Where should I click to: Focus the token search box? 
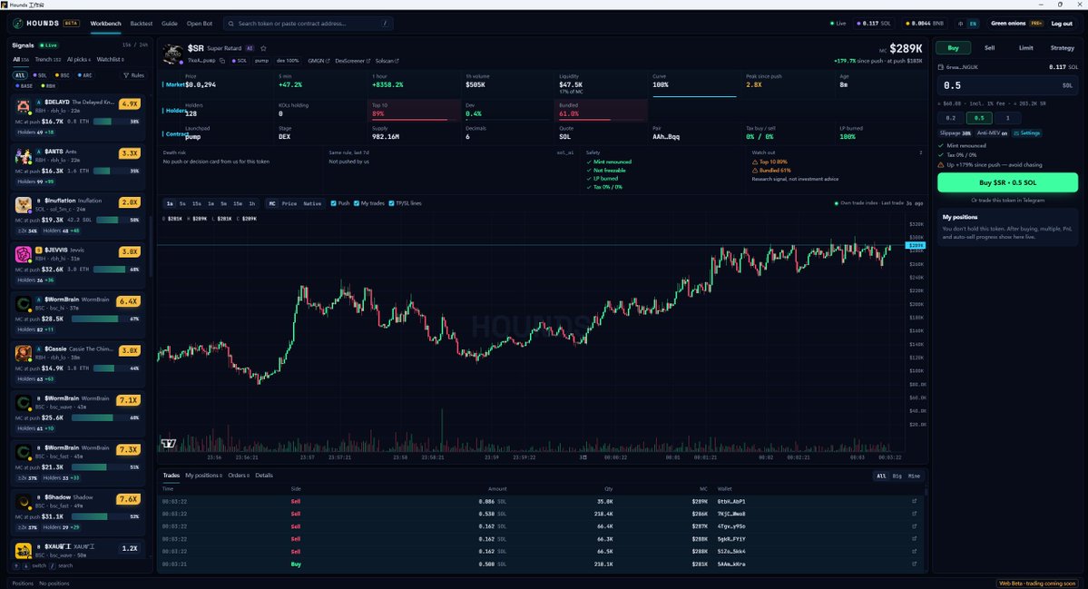click(309, 24)
